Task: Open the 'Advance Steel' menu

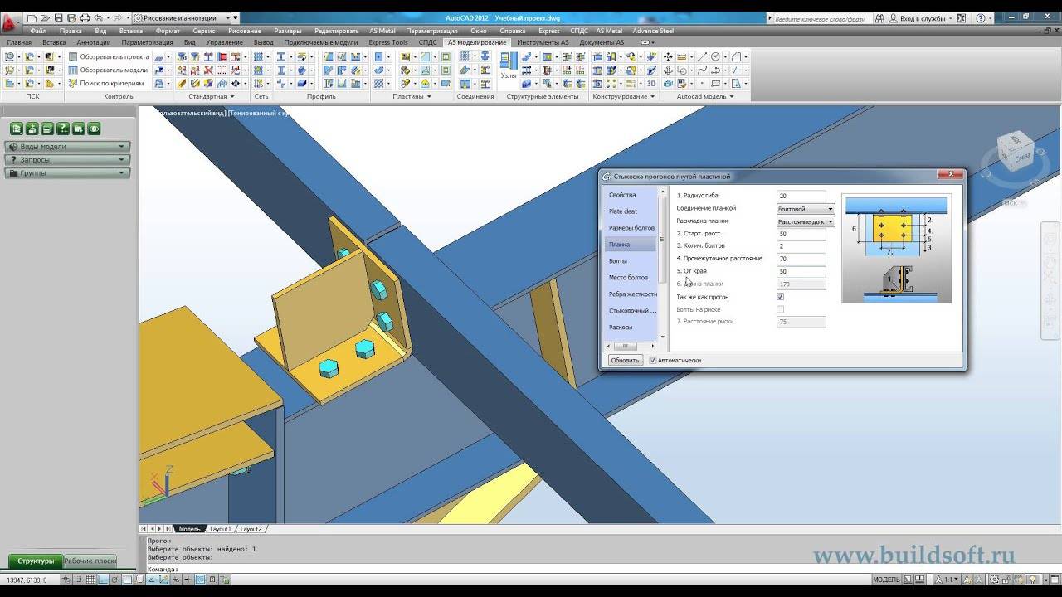Action: (653, 31)
